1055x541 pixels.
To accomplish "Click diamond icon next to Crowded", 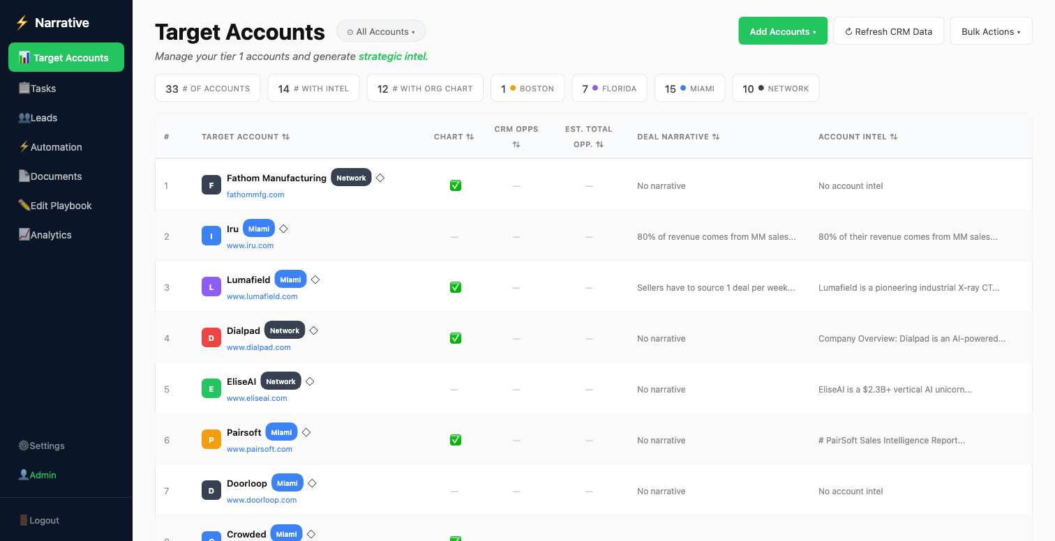I will point(311,534).
